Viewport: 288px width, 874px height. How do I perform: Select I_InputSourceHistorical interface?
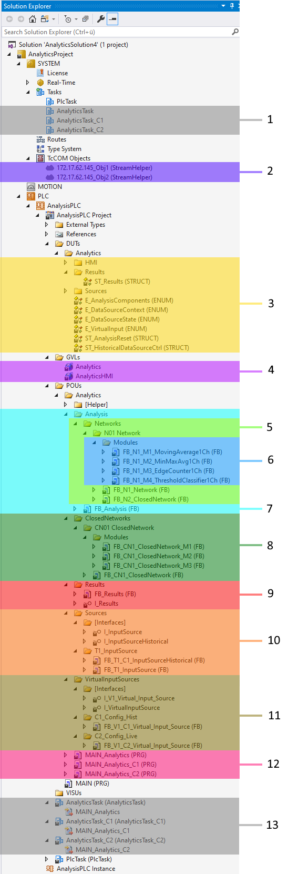136,641
